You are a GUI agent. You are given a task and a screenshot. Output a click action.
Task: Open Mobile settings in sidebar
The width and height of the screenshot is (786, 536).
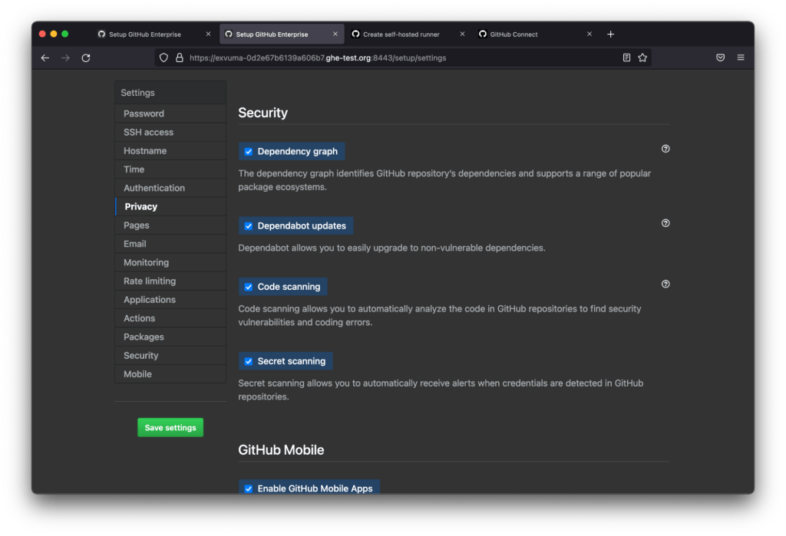(170, 373)
